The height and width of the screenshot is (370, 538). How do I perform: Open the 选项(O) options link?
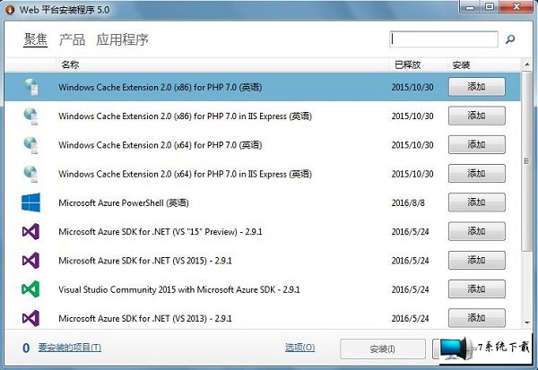click(x=299, y=348)
